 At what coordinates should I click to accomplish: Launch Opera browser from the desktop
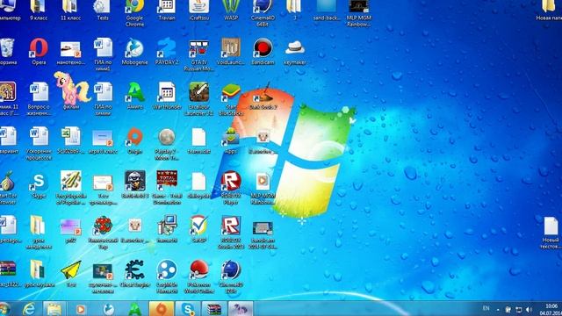coord(39,52)
